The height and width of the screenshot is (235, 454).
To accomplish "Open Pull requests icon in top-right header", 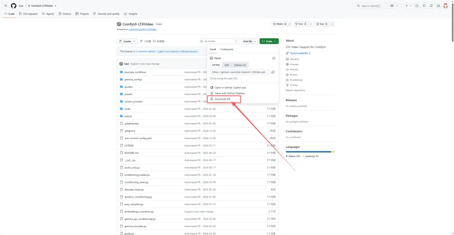I will point(424,6).
